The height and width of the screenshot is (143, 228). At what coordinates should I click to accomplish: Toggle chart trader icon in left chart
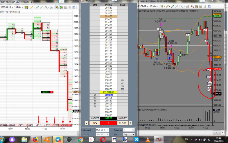click(x=57, y=7)
